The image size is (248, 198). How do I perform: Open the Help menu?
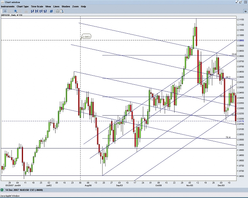click(x=83, y=7)
